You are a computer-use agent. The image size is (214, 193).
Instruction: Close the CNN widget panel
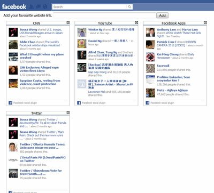[x=68, y=22]
